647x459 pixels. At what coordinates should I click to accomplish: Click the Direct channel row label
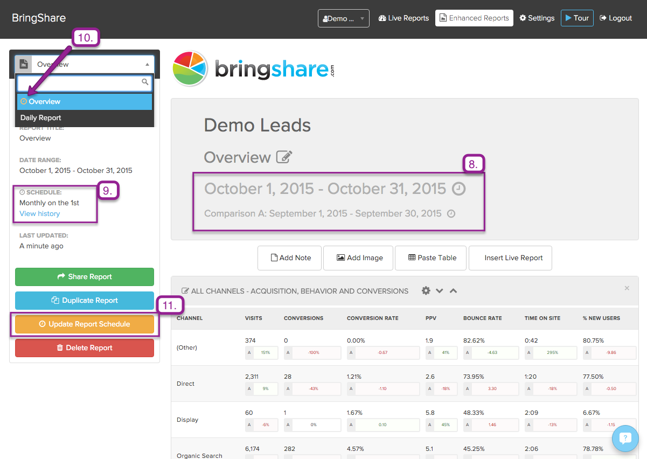coord(186,384)
